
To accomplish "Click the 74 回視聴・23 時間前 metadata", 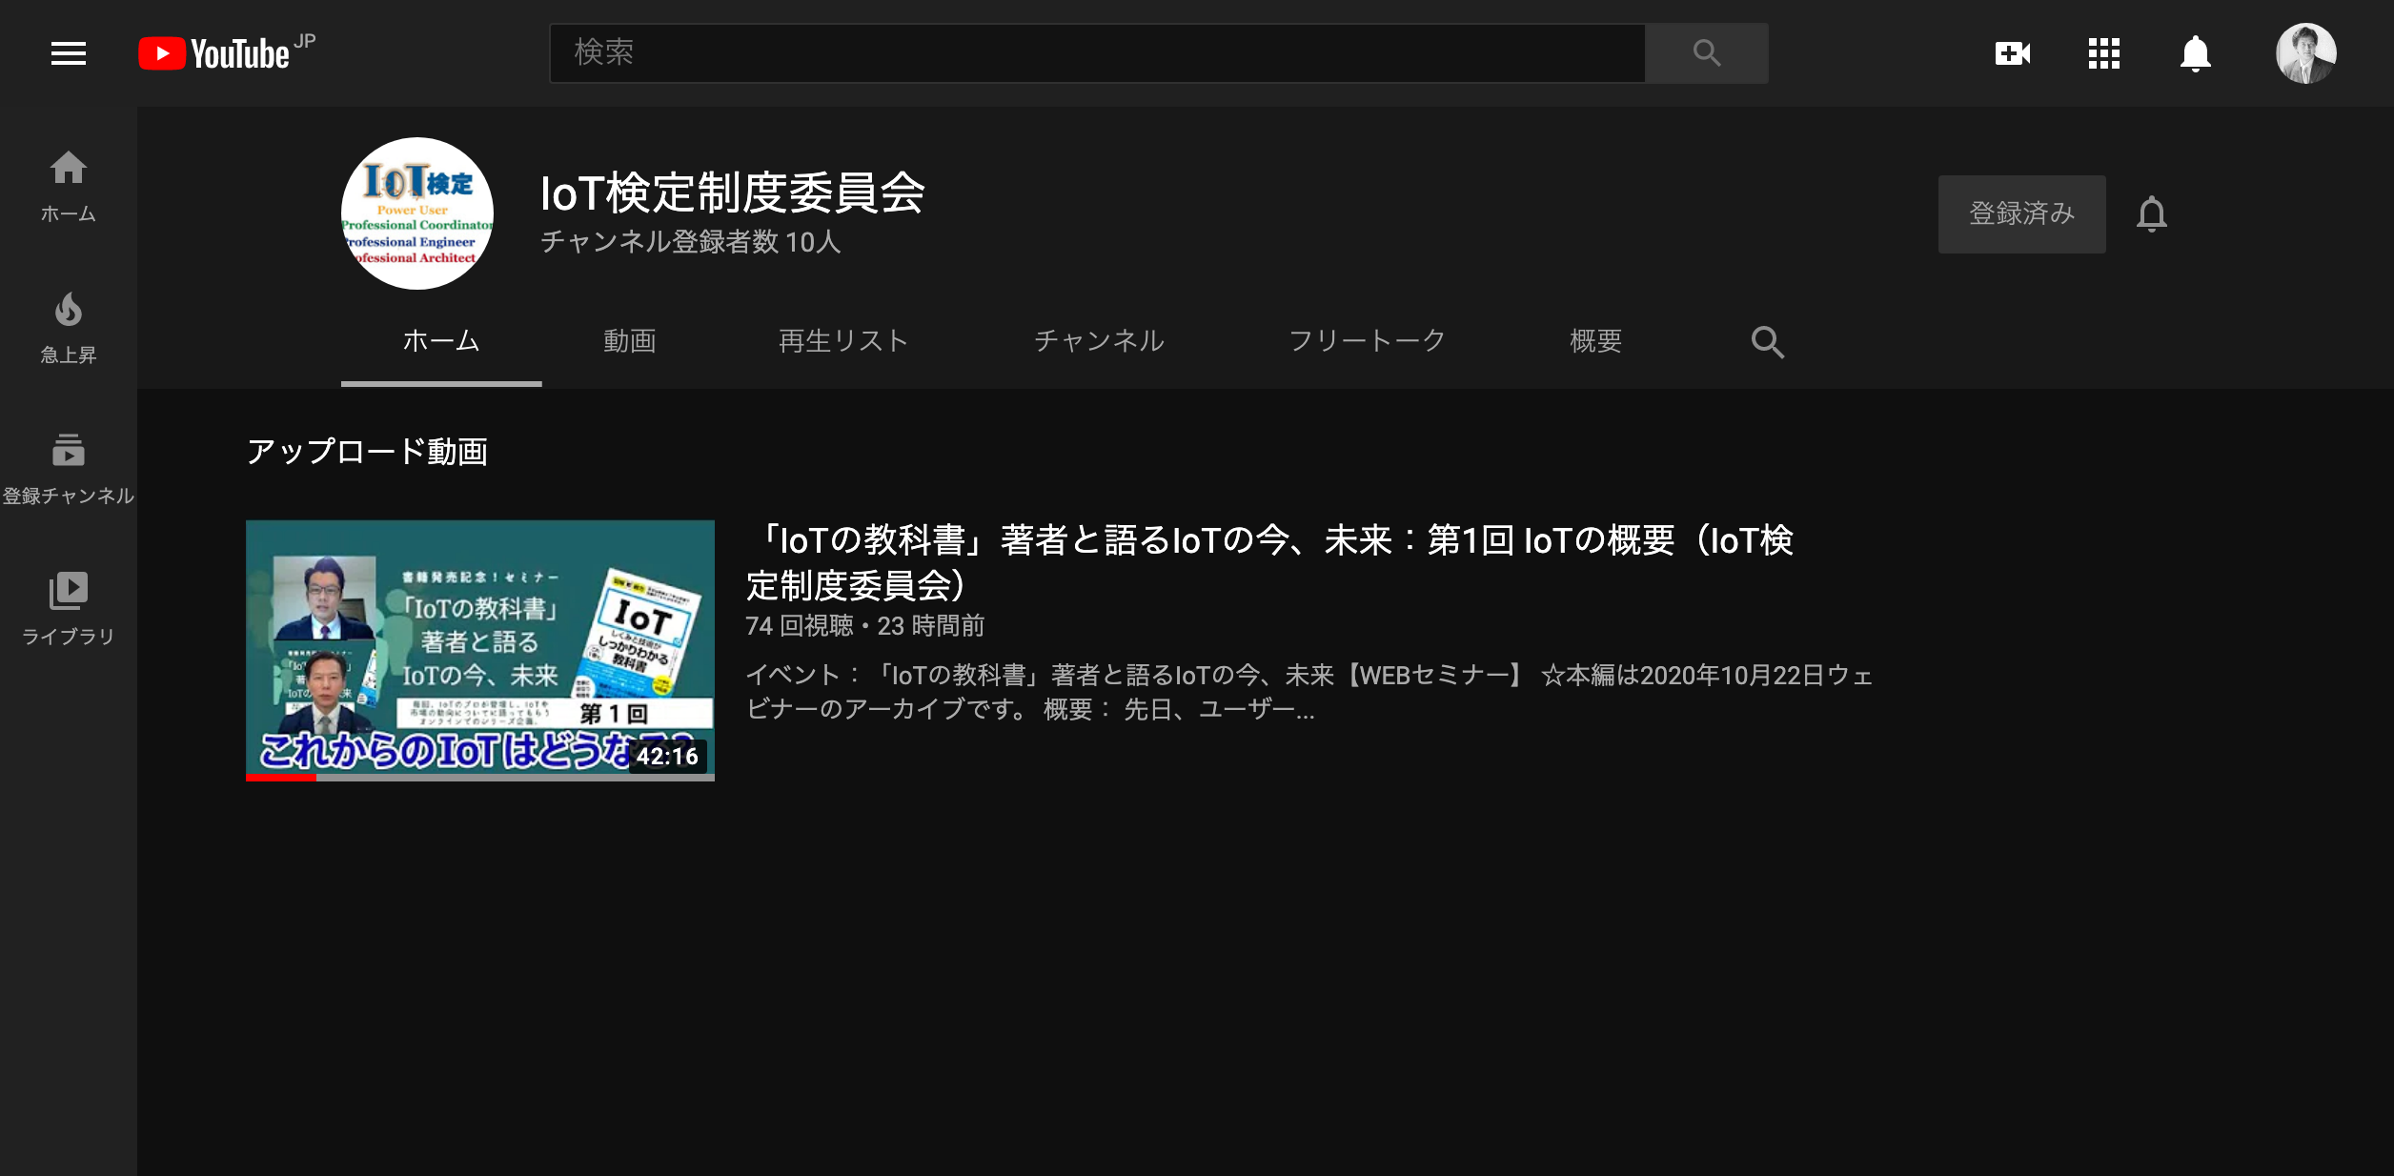I will click(x=864, y=626).
